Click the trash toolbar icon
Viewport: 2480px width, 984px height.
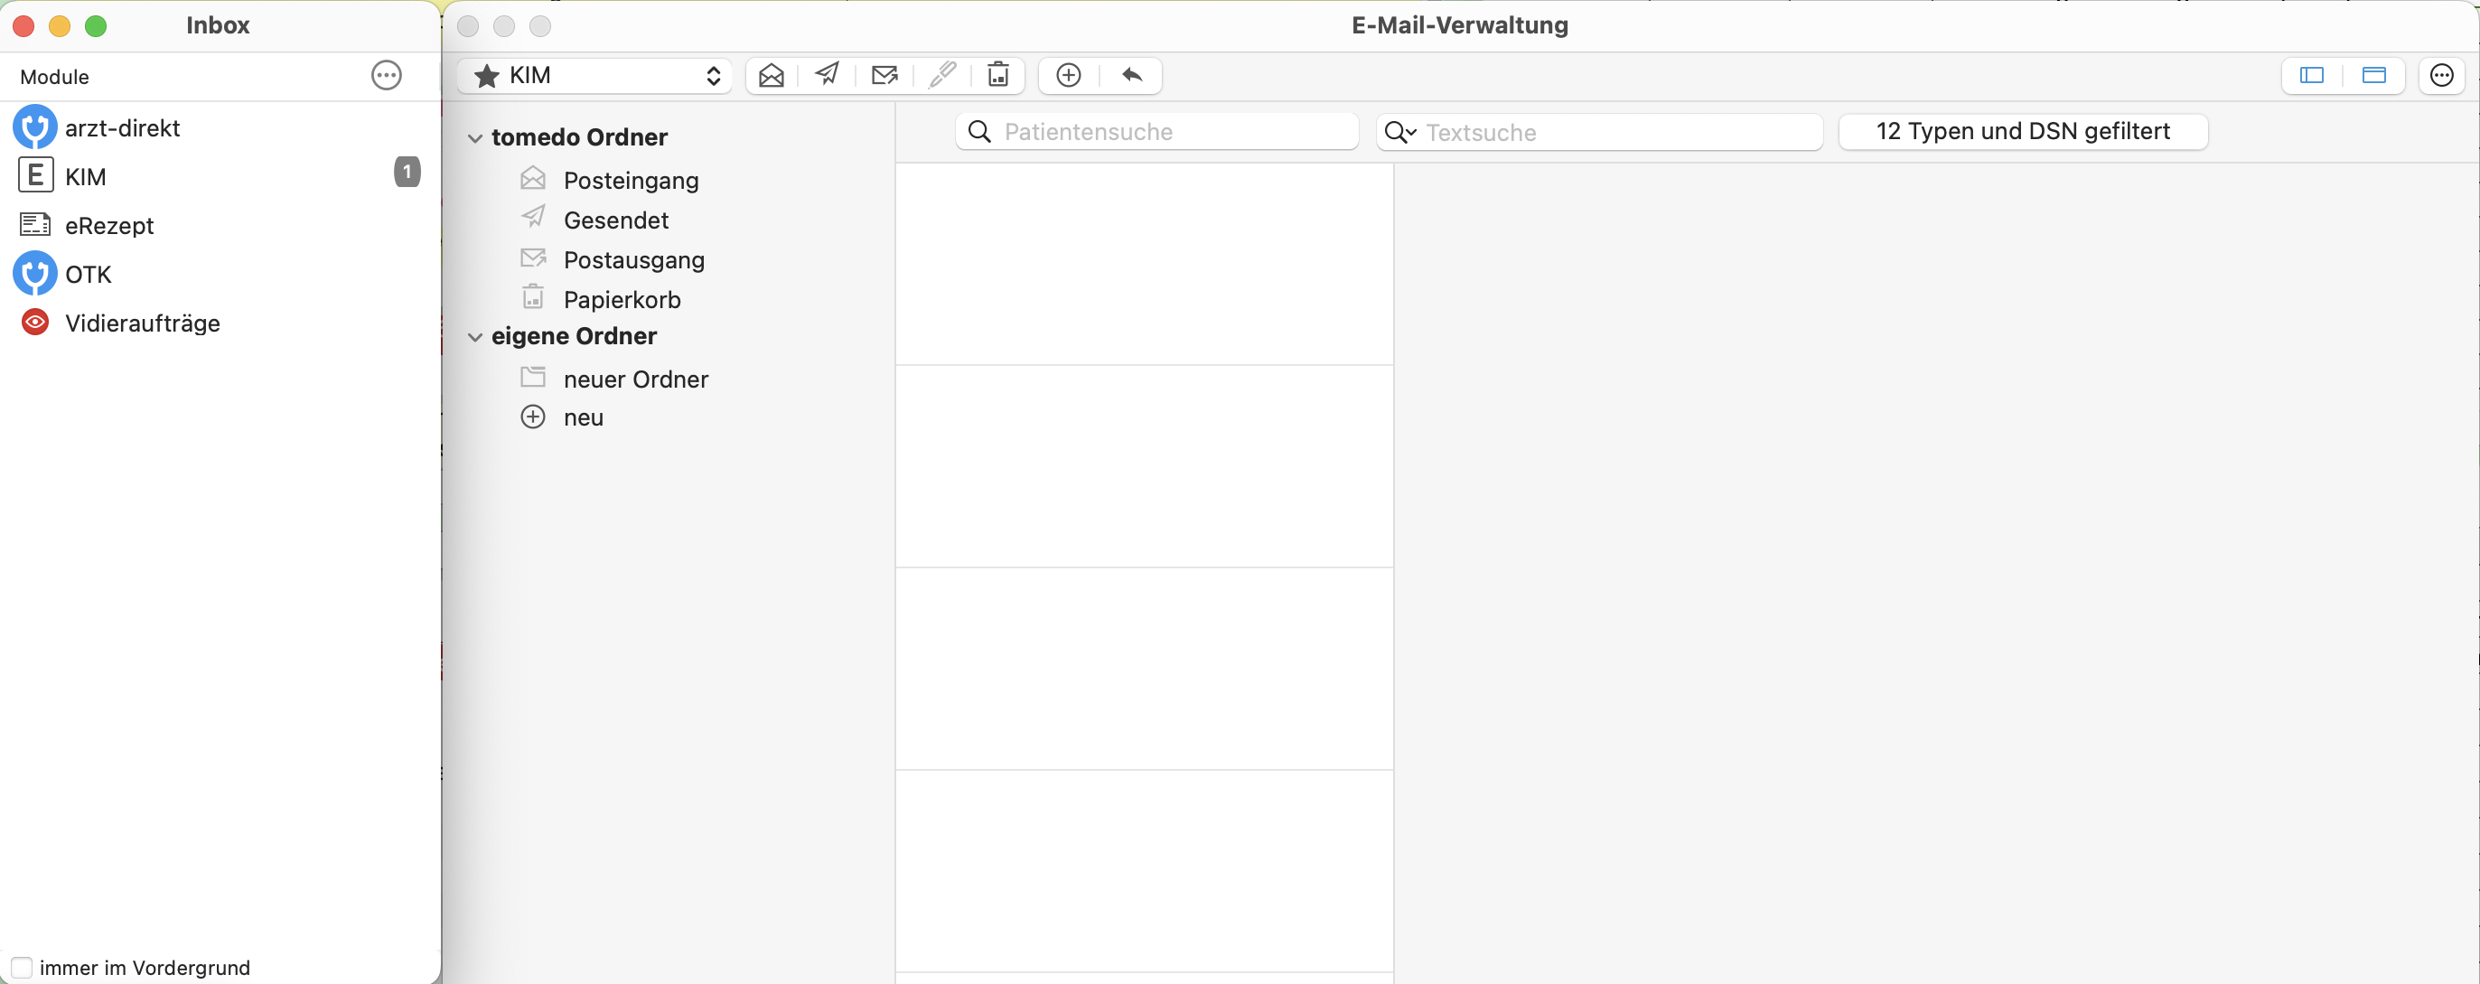tap(998, 74)
